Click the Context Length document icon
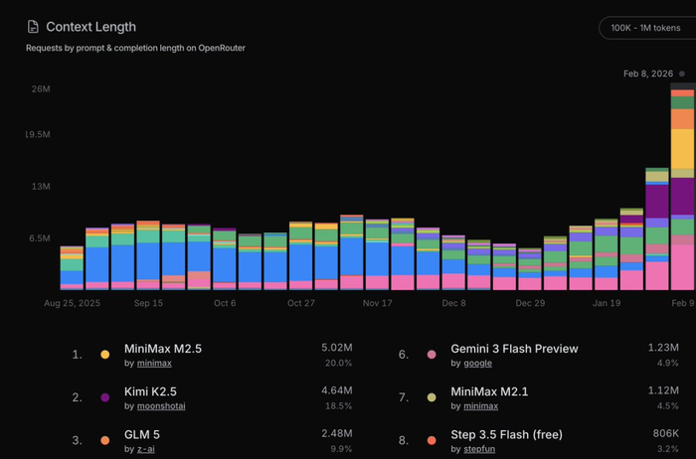This screenshot has width=696, height=459. (33, 27)
